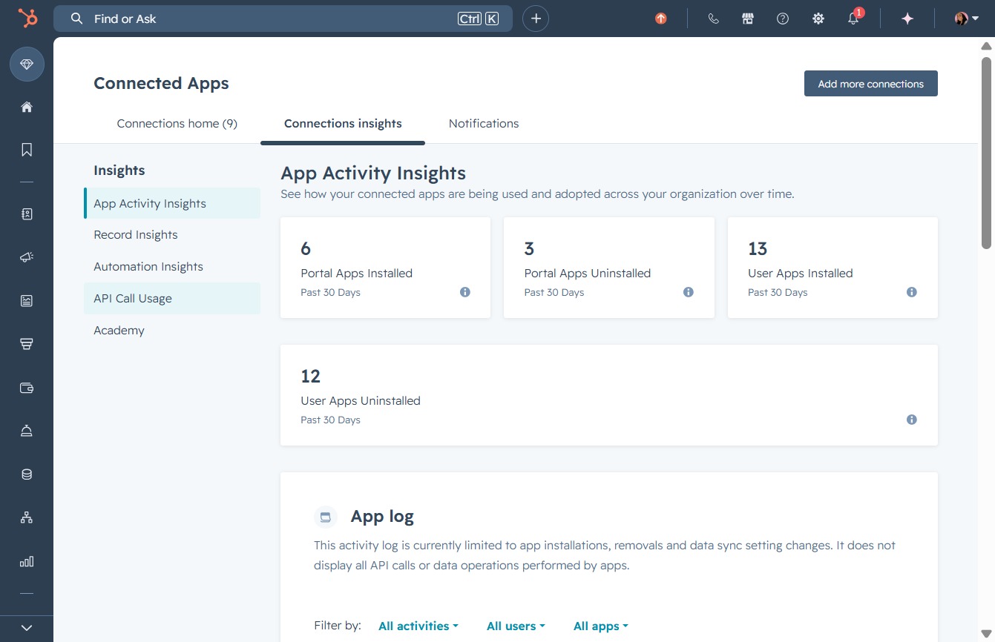Screen dimensions: 995x642
Task: Click info icon on Portal Apps Installed card
Action: 465,292
